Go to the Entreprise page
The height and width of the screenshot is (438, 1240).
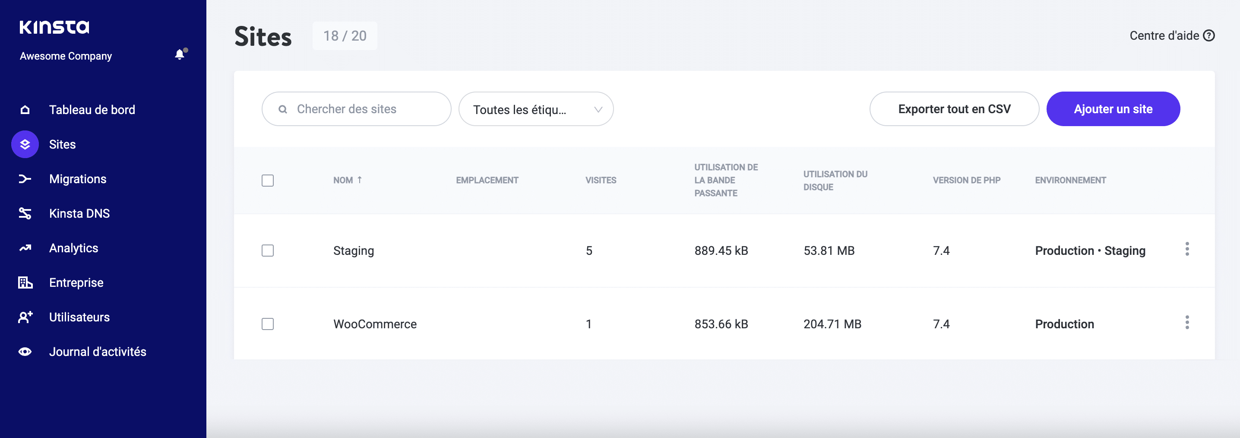[x=76, y=282]
